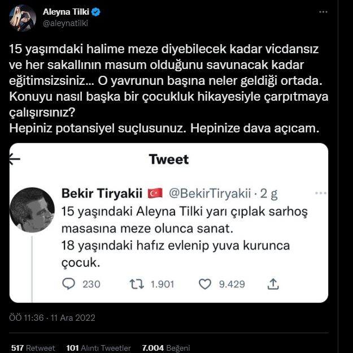The image size is (353, 353).
Task: Open the three-dot menu on Bekir Tiryakii's tweet
Action: [x=320, y=193]
